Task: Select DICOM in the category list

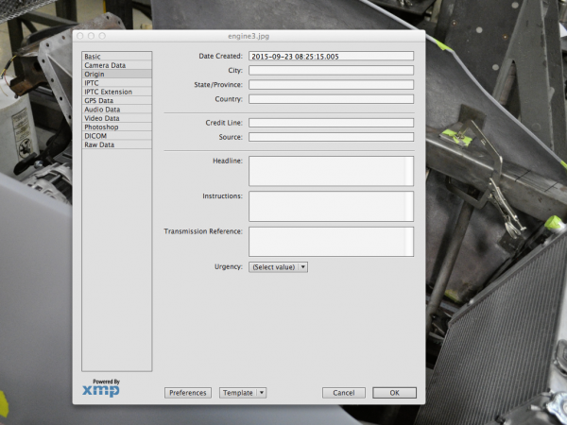Action: (x=94, y=136)
